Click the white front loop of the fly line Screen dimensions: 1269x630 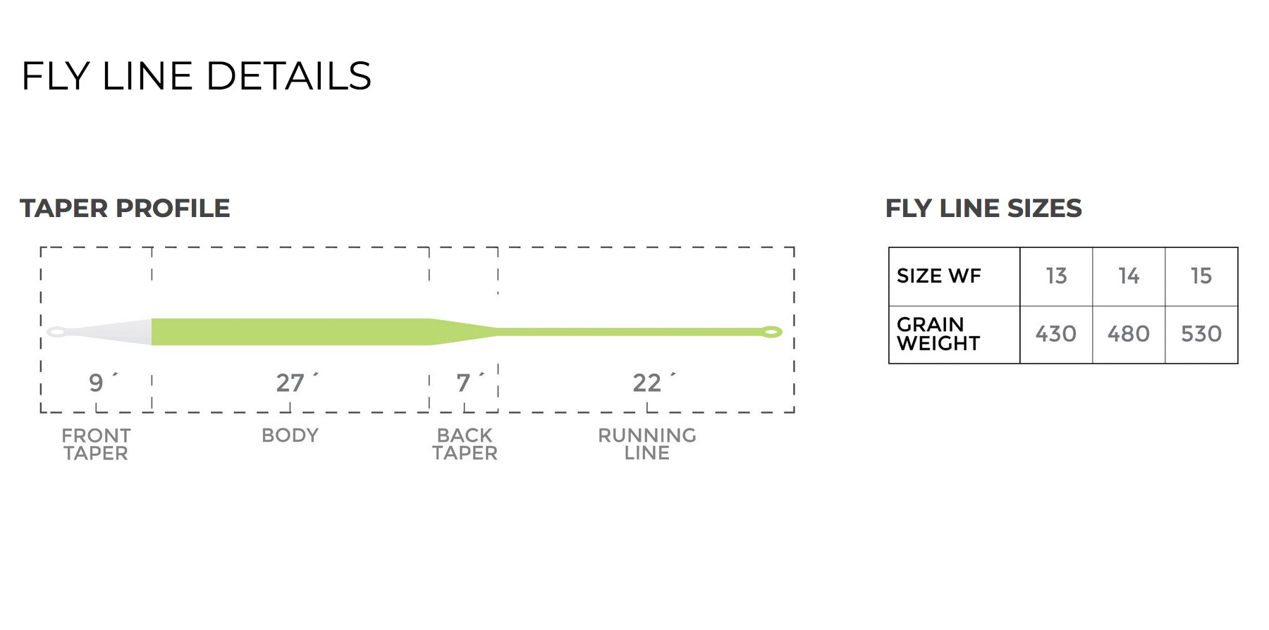tap(56, 331)
